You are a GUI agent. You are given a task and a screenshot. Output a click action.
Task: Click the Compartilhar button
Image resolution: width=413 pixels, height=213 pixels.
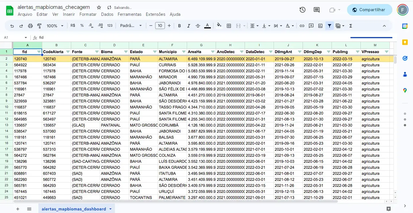coord(369,10)
